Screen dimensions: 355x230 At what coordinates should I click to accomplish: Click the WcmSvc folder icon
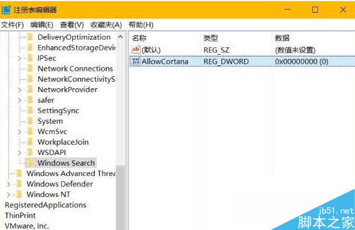coord(30,132)
